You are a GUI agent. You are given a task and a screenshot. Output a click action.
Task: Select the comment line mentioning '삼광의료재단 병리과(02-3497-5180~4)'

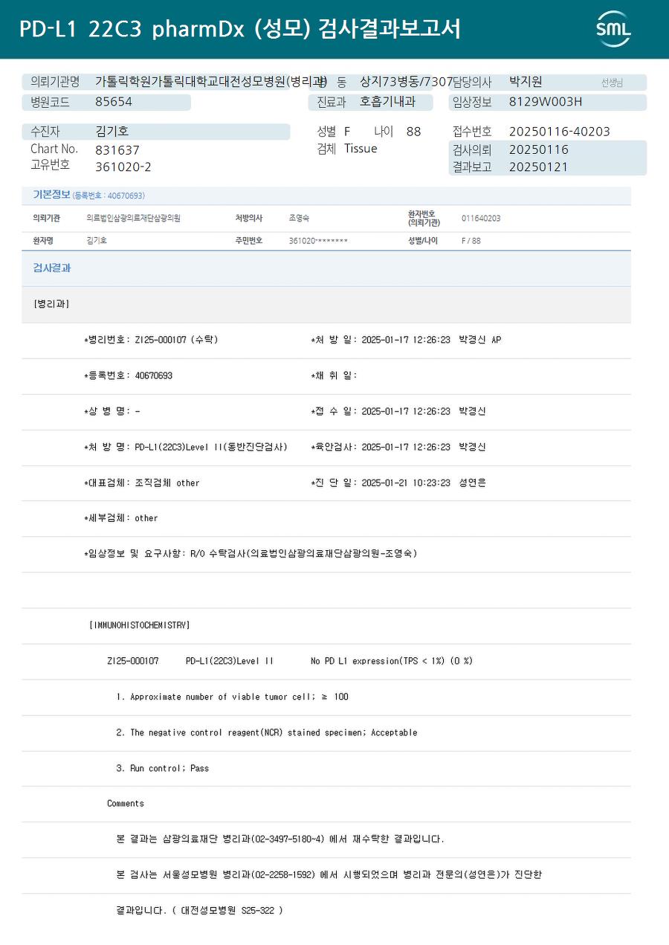click(280, 839)
